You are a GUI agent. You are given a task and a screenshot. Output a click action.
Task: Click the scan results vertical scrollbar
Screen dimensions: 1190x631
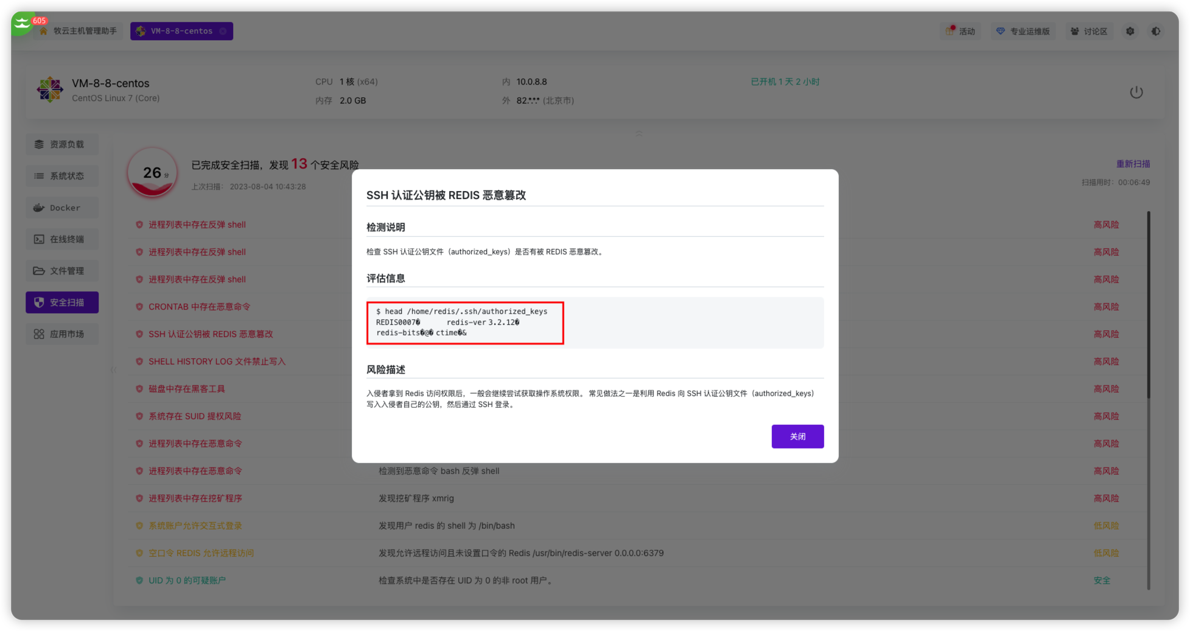point(1148,304)
